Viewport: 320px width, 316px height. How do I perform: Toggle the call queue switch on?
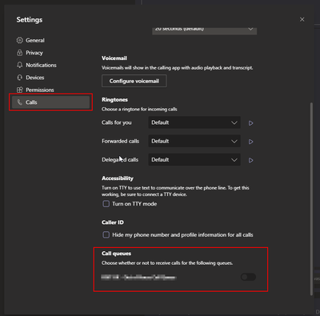pos(248,277)
